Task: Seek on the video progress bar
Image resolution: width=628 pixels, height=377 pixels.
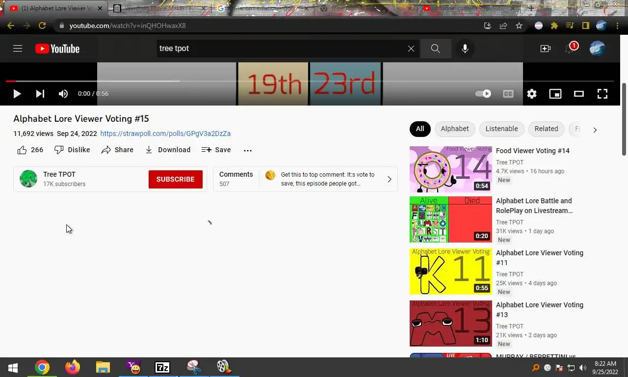Action: coord(310,81)
